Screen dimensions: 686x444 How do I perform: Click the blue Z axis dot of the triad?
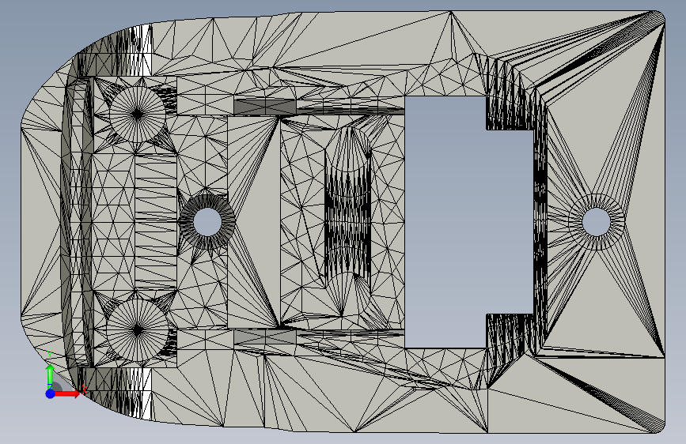click(x=51, y=393)
